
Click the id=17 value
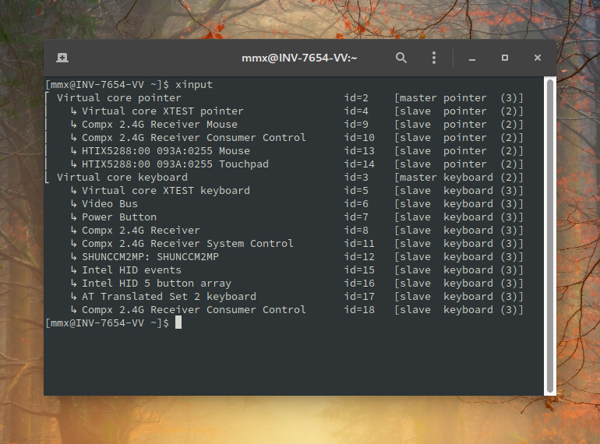click(x=359, y=297)
